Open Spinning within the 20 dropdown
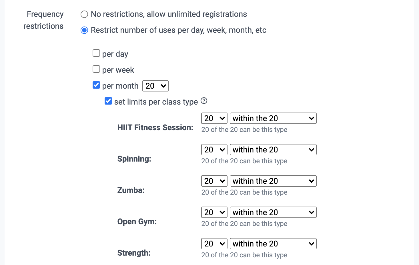The height and width of the screenshot is (265, 419). click(273, 150)
